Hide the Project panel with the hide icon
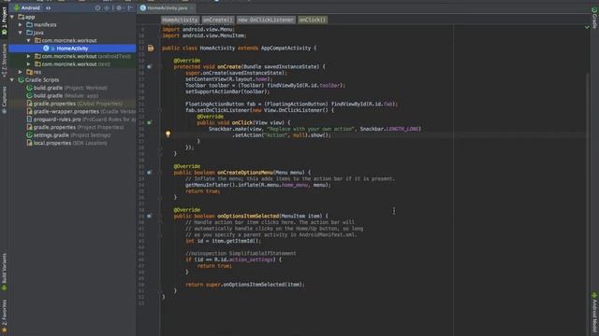 (x=130, y=7)
